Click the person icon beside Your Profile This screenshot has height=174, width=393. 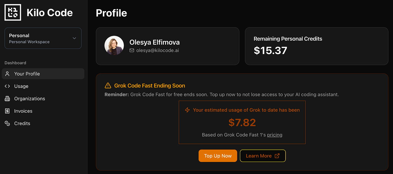pos(7,74)
